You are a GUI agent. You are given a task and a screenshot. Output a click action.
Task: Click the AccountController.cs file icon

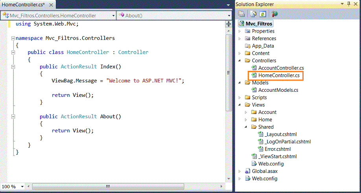254,68
